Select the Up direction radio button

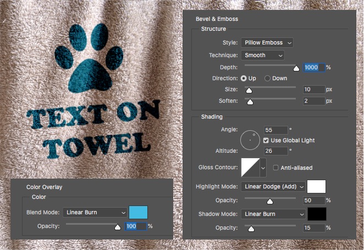click(x=245, y=79)
